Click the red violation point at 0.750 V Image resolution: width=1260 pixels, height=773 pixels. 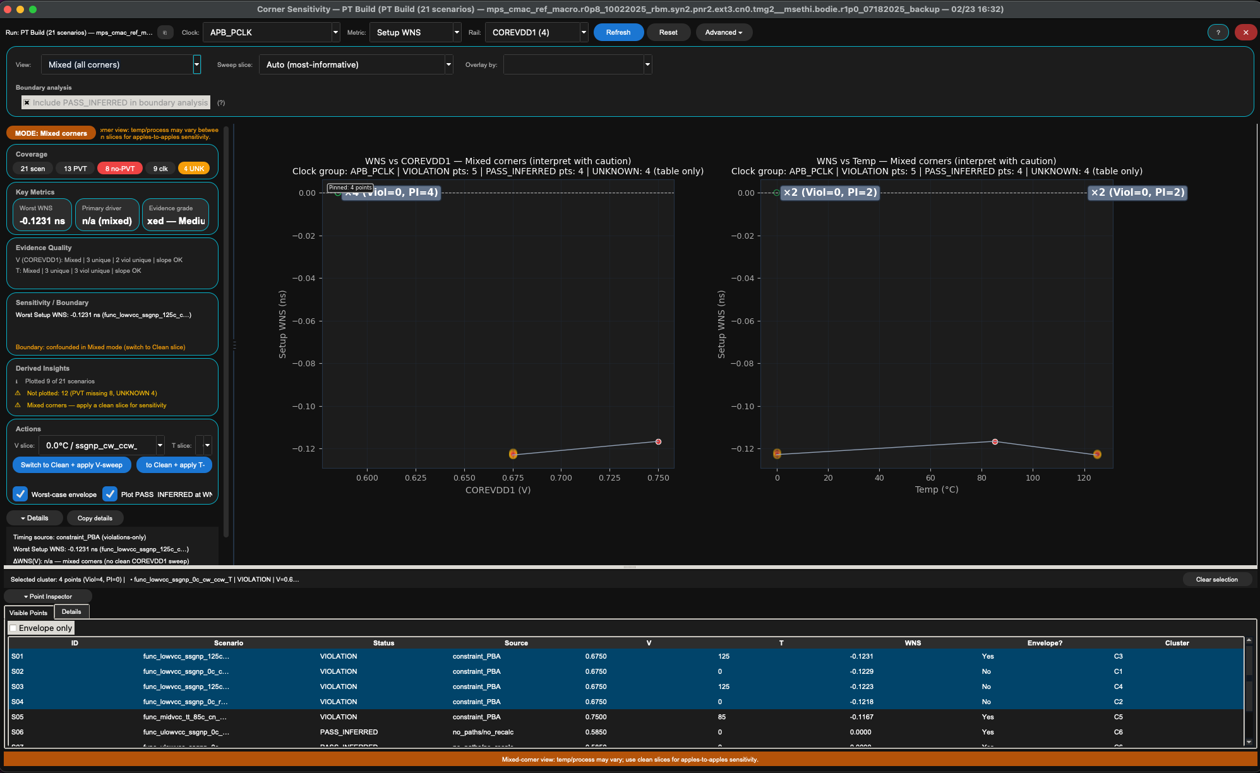coord(658,442)
